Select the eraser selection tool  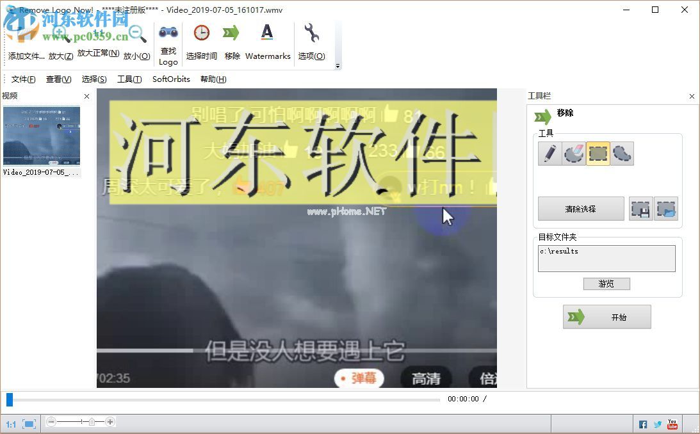point(573,153)
